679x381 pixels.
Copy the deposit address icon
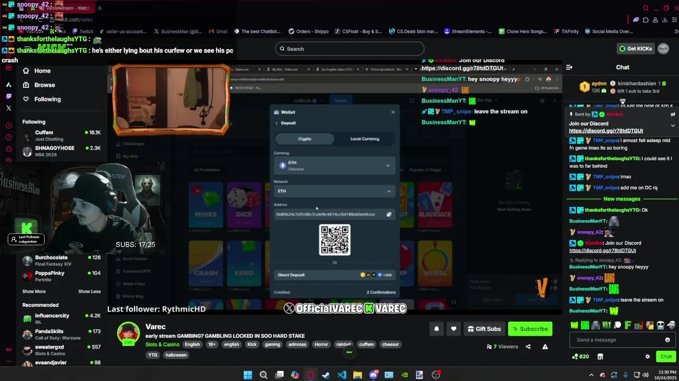click(x=389, y=214)
